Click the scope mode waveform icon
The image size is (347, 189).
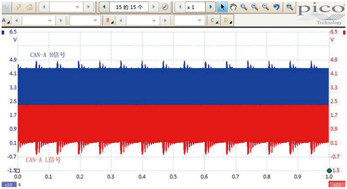[x=6, y=7]
